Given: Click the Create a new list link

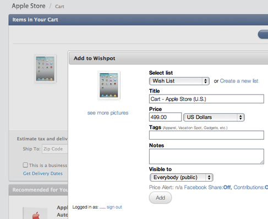Looking at the screenshot, I should (239, 81).
